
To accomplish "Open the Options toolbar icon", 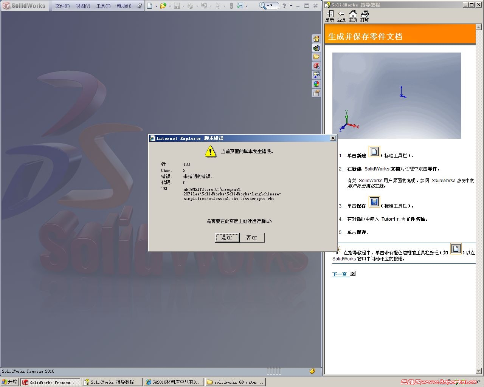I will 240,6.
